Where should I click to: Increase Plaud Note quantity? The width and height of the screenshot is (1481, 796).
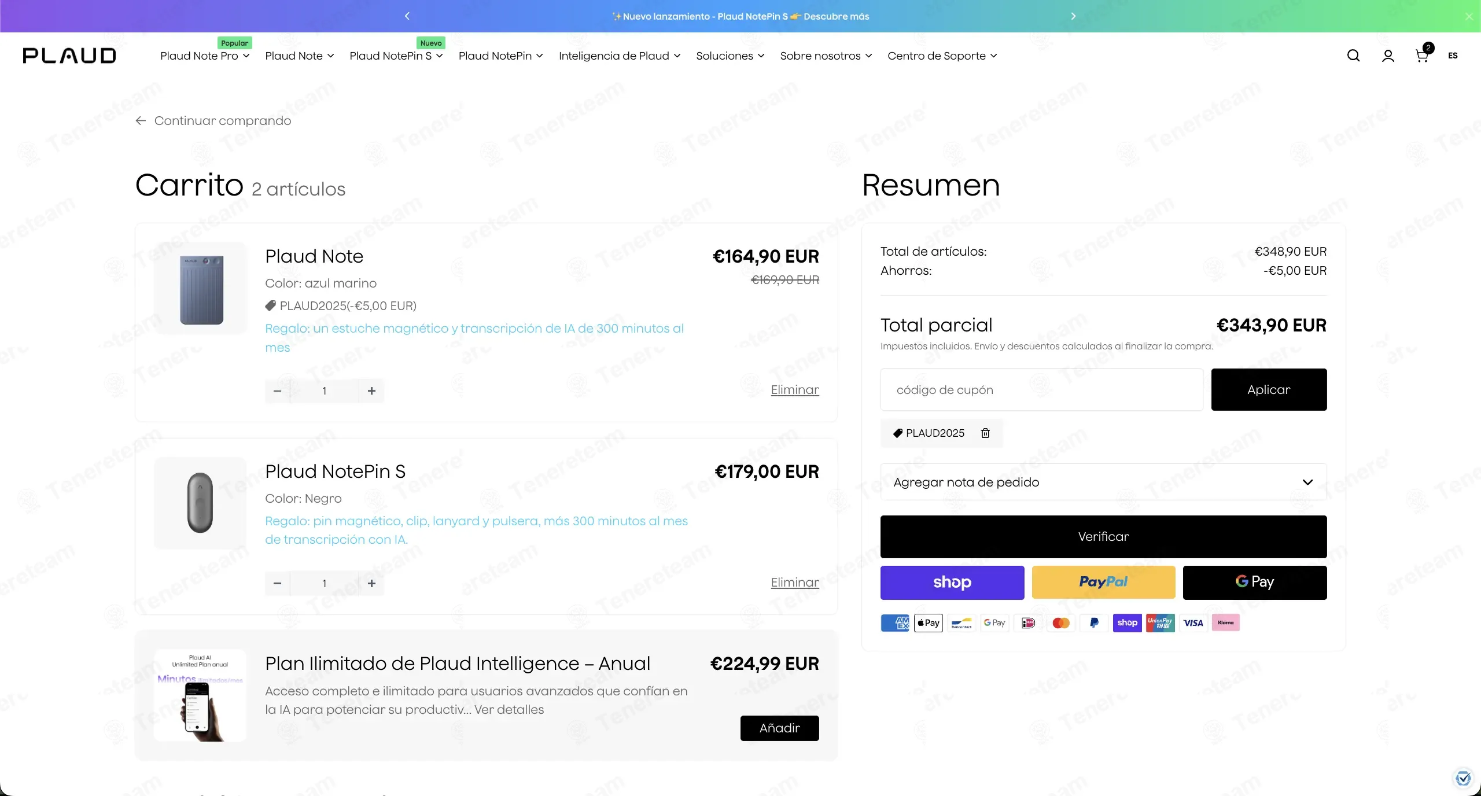pyautogui.click(x=371, y=391)
